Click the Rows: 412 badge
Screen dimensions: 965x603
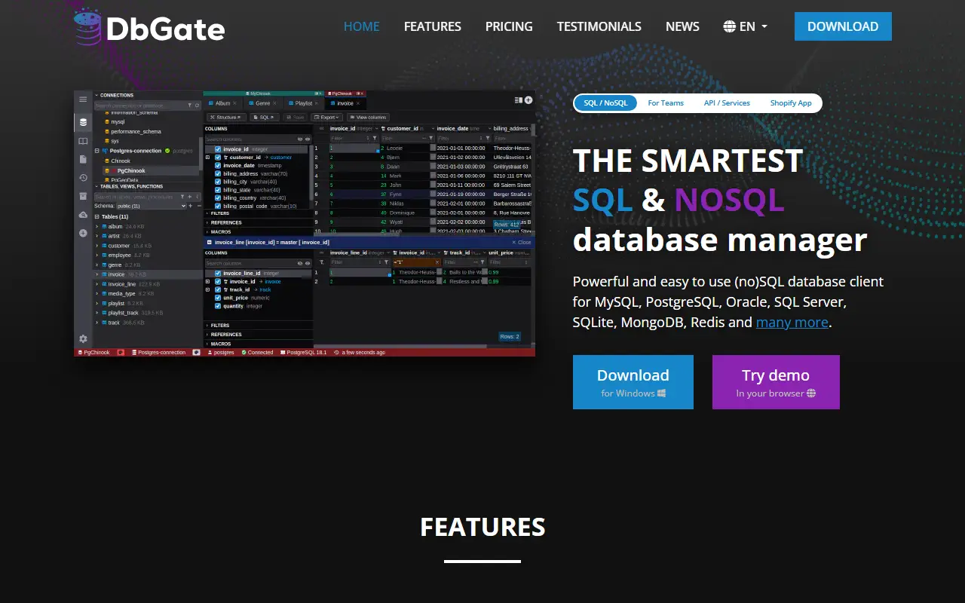506,225
